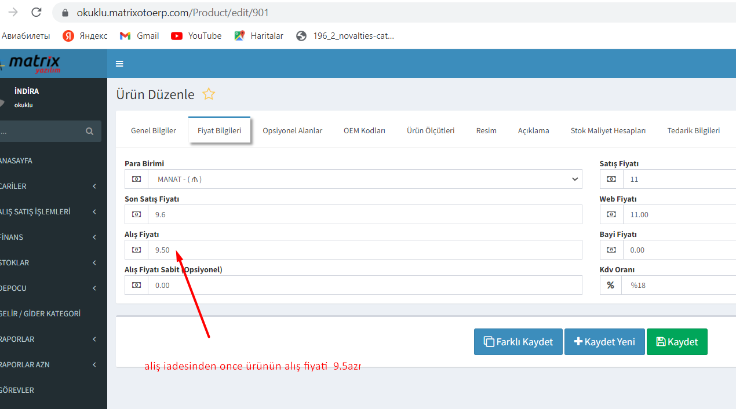Select the Stok Maliyet Hesapları tab

click(608, 131)
